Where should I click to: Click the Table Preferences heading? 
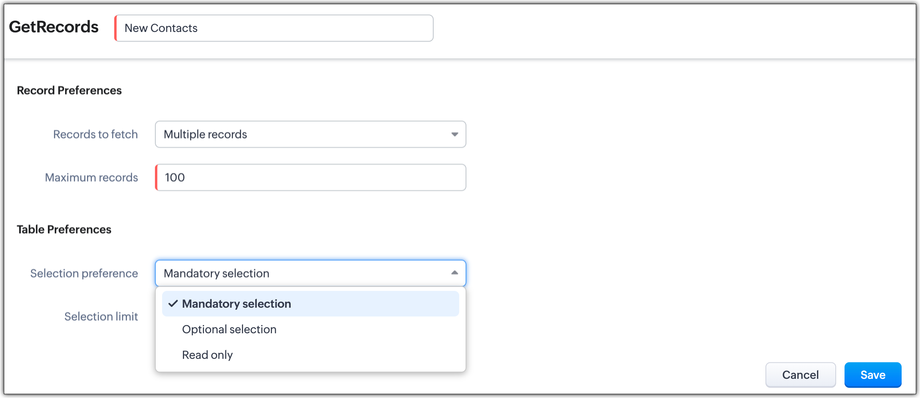tap(64, 229)
